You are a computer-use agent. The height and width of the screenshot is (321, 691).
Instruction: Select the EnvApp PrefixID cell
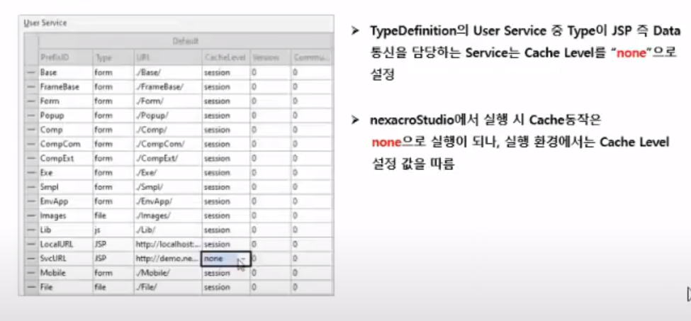pyautogui.click(x=65, y=201)
